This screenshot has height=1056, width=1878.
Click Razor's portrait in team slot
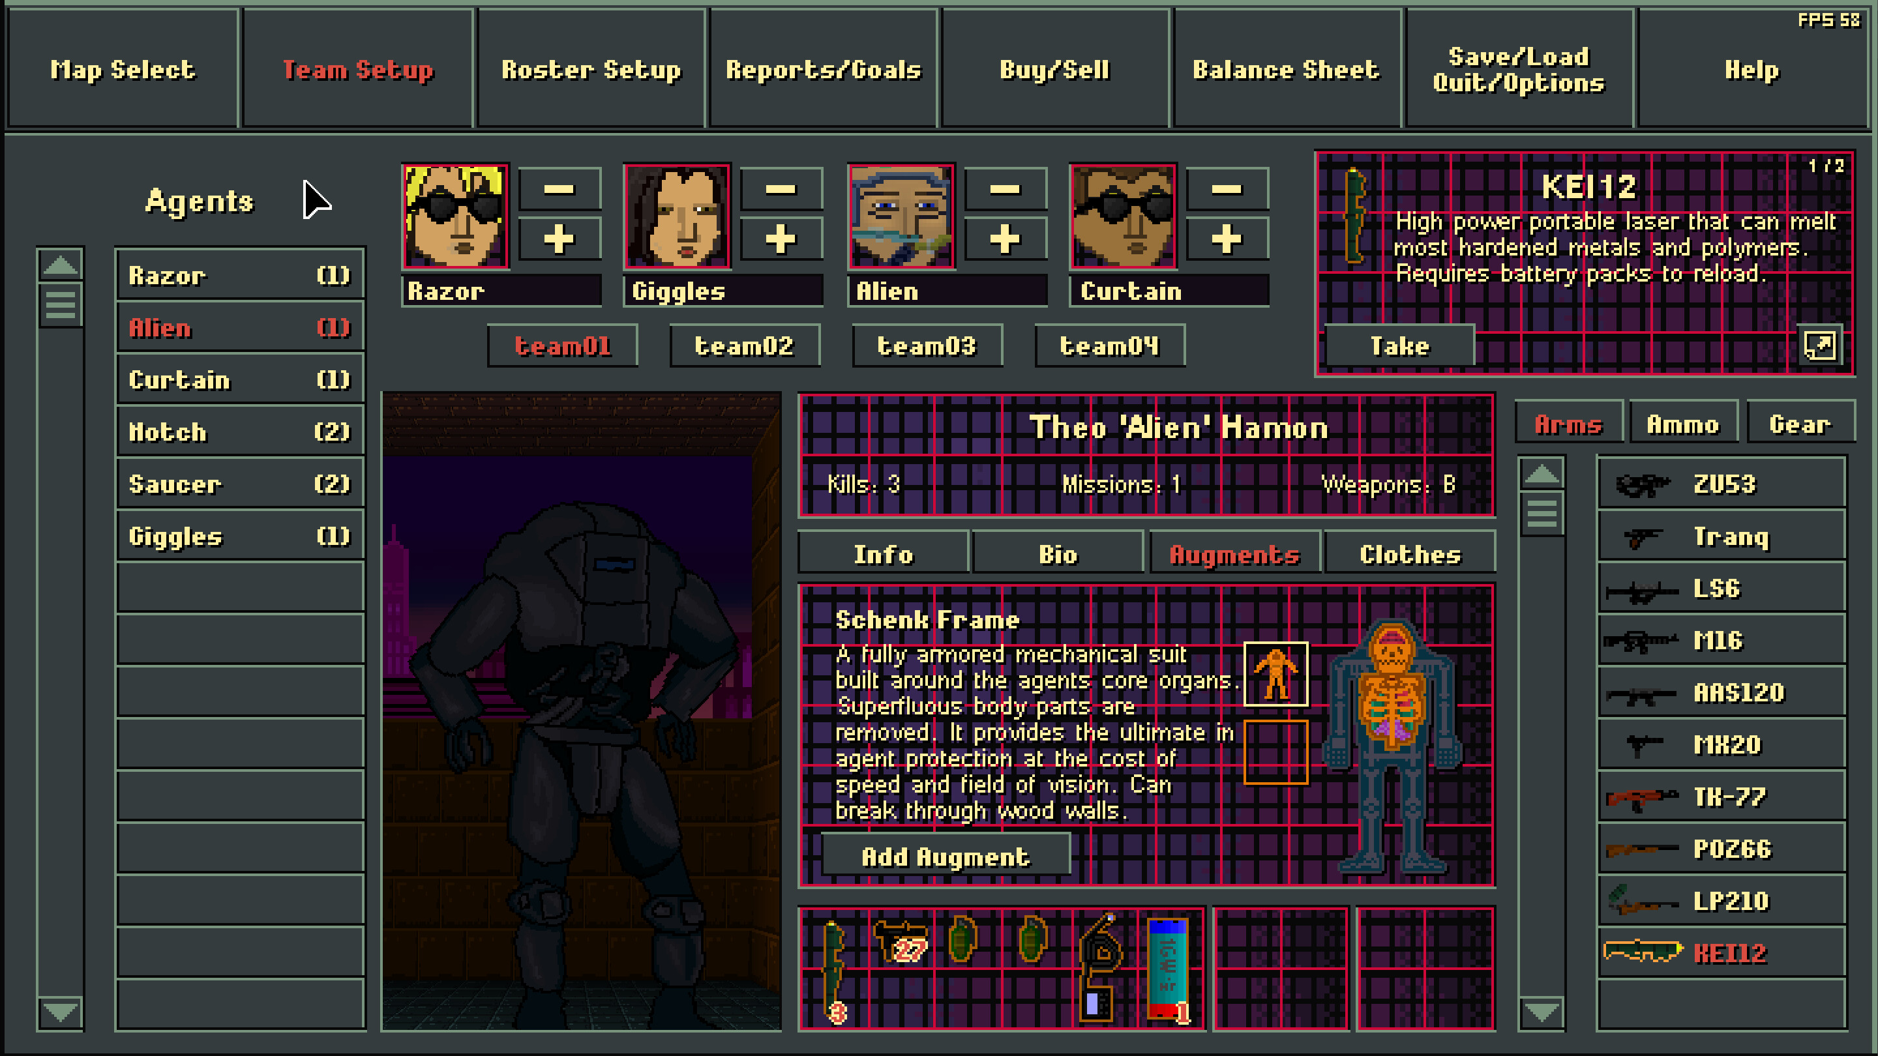point(456,216)
